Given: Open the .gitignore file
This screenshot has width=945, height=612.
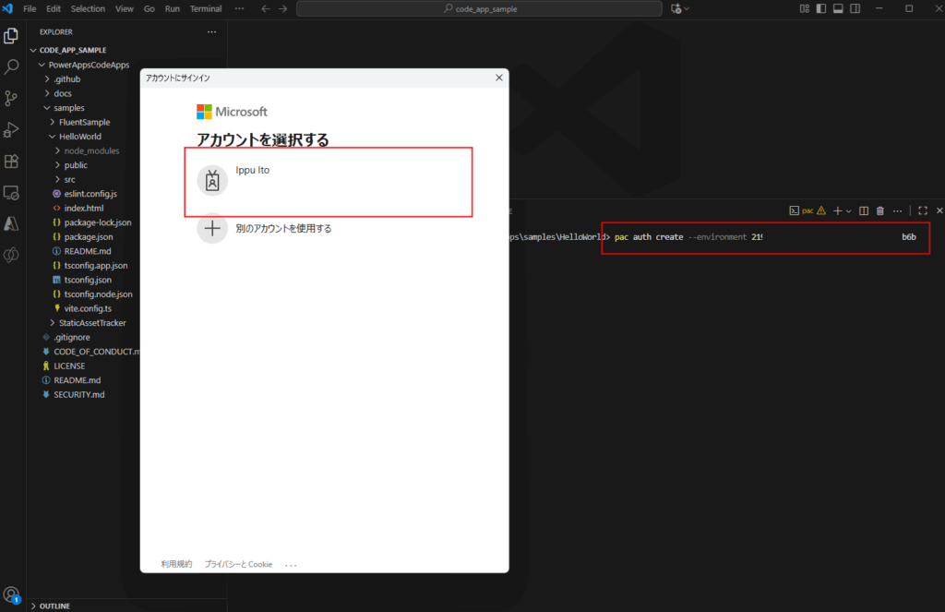Looking at the screenshot, I should coord(71,337).
